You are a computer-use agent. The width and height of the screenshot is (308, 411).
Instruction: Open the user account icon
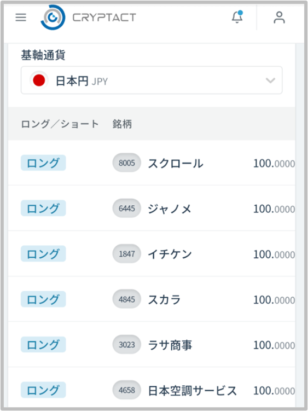pyautogui.click(x=279, y=18)
